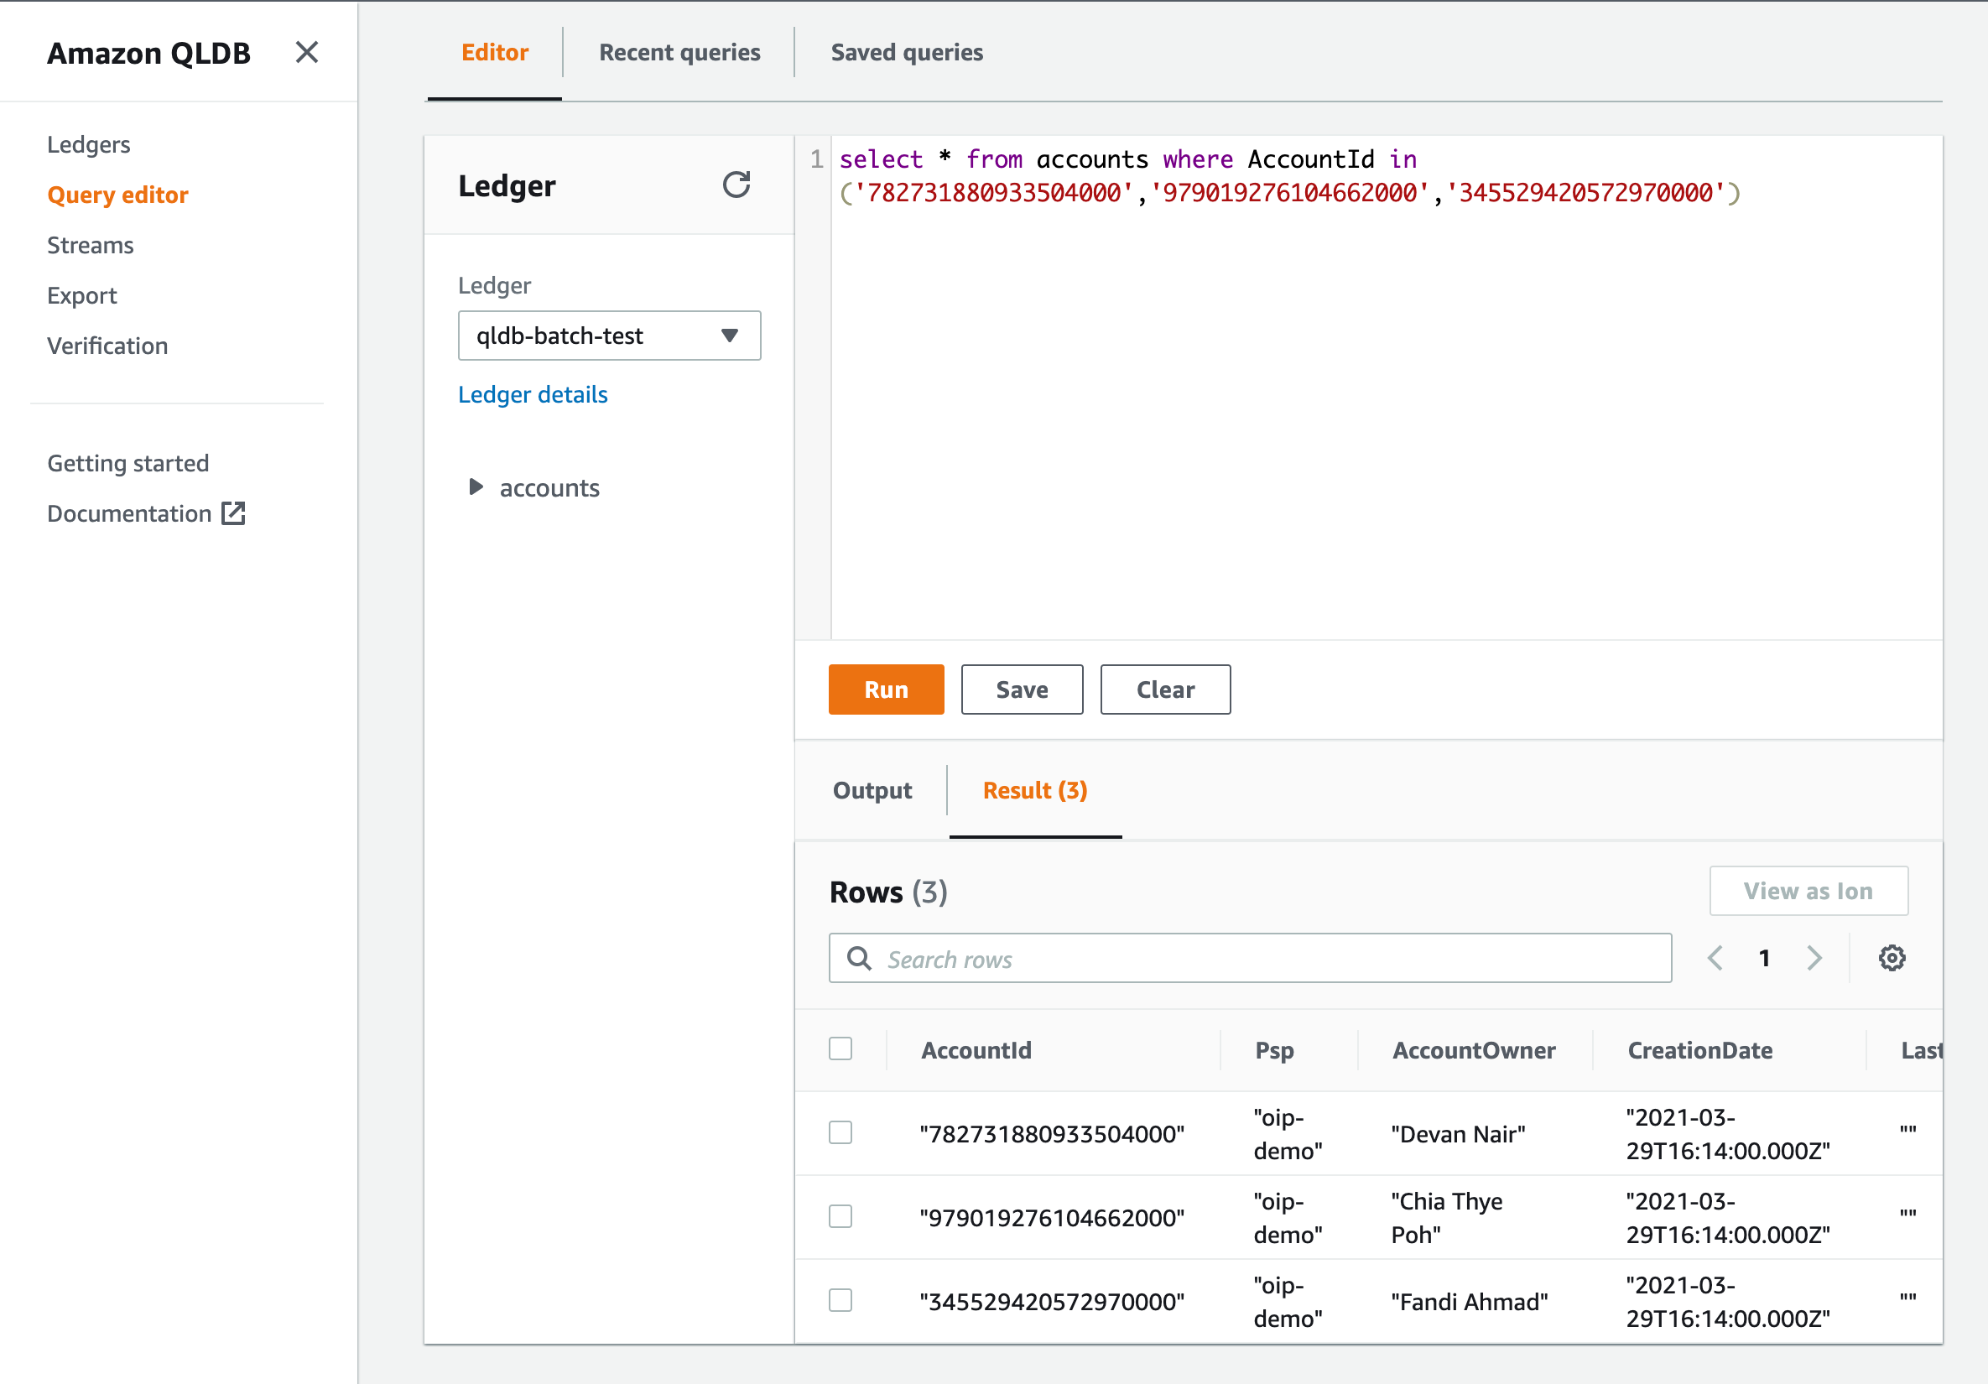
Task: Click the account ID "345529420572970000" cell
Action: pos(1052,1302)
